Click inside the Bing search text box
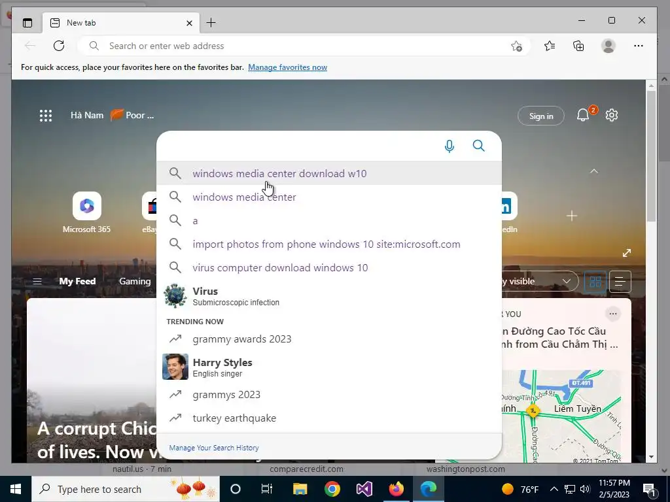The image size is (670, 502). (x=299, y=146)
